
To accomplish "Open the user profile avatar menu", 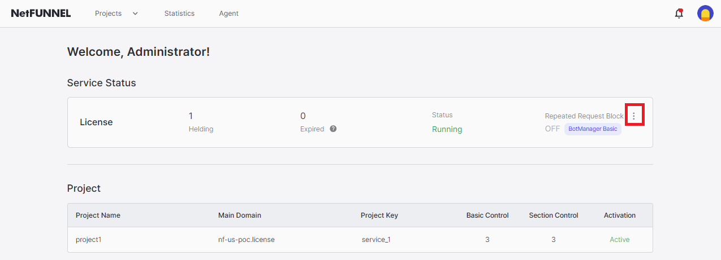I will tap(705, 14).
